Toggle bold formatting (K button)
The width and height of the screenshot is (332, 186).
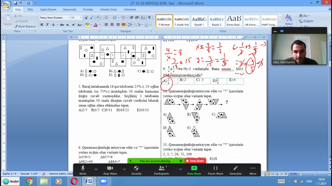pyautogui.click(x=42, y=25)
